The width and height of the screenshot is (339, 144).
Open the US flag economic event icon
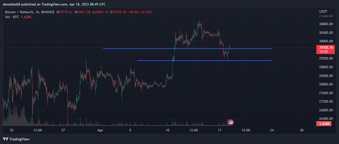tap(231, 122)
